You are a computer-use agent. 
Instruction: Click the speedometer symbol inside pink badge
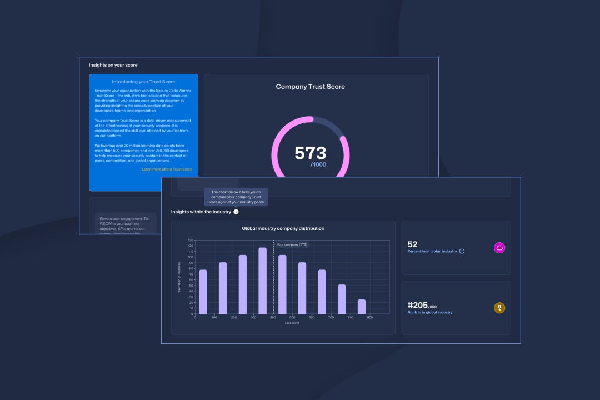(499, 248)
